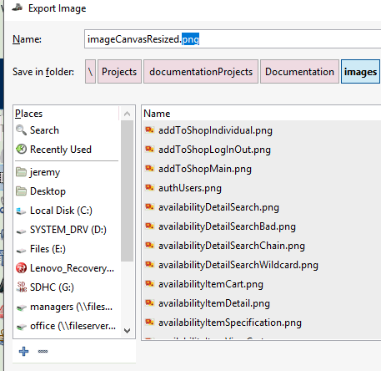
Task: Open Lenovo_Recovery drive
Action: click(72, 268)
